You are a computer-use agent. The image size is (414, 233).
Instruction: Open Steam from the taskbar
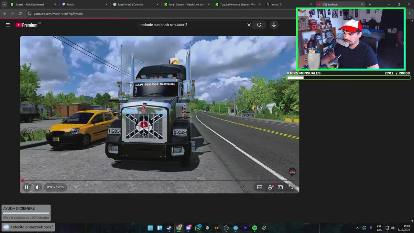tap(169, 228)
